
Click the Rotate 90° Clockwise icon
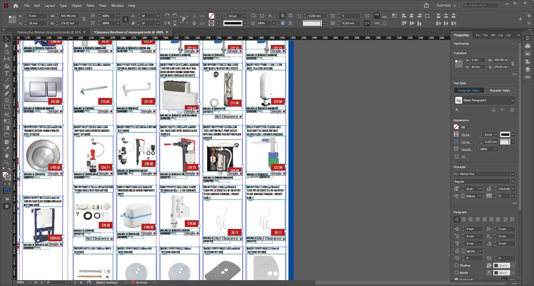click(x=167, y=16)
